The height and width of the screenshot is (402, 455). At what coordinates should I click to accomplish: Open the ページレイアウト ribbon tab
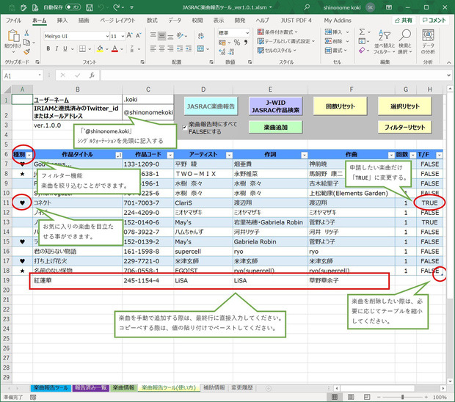coord(117,21)
